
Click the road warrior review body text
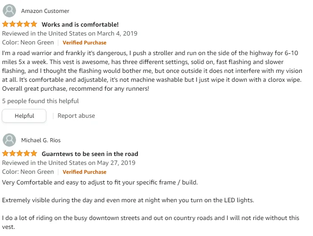click(x=151, y=70)
